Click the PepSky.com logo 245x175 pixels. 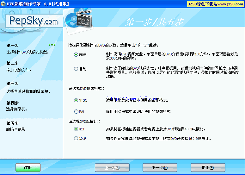tap(34, 21)
